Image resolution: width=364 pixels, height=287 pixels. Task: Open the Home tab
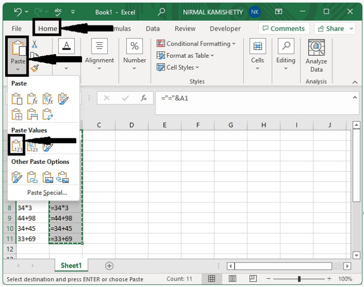(48, 29)
